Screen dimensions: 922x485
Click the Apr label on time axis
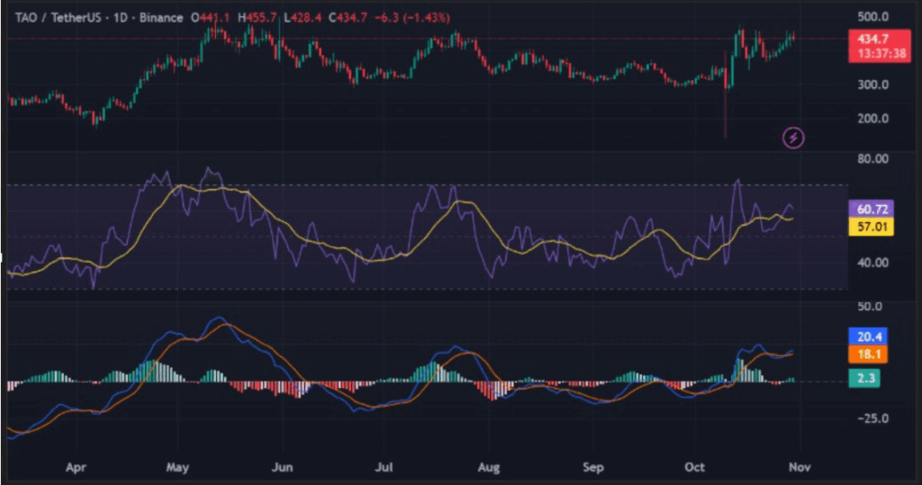(77, 468)
